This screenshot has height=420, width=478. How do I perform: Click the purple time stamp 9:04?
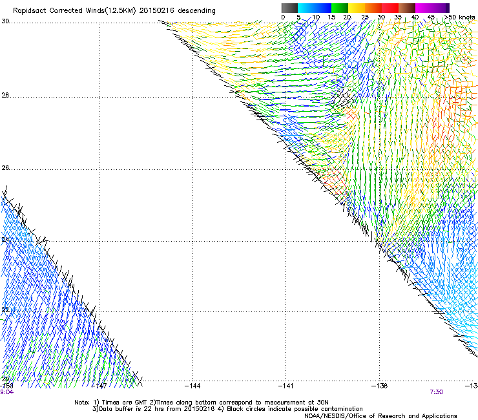coord(6,392)
